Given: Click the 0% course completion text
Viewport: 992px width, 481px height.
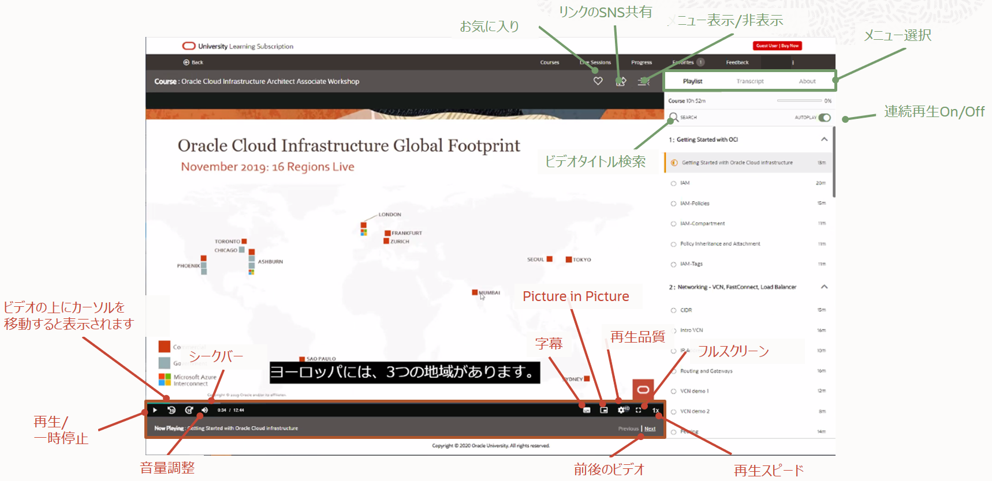Looking at the screenshot, I should point(828,101).
